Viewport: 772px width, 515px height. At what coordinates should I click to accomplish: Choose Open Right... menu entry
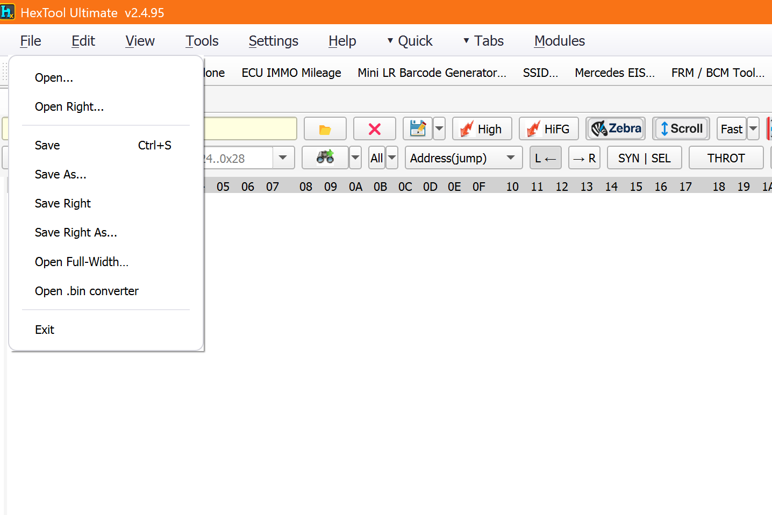[x=106, y=106]
